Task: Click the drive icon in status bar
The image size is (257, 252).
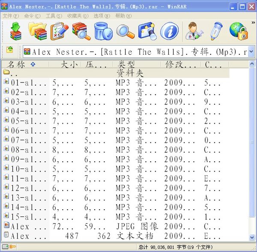Action: 5,246
